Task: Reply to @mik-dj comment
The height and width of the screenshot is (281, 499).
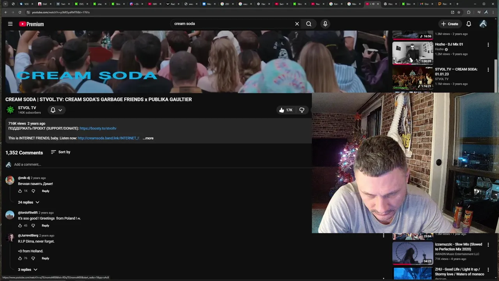Action: click(x=46, y=191)
